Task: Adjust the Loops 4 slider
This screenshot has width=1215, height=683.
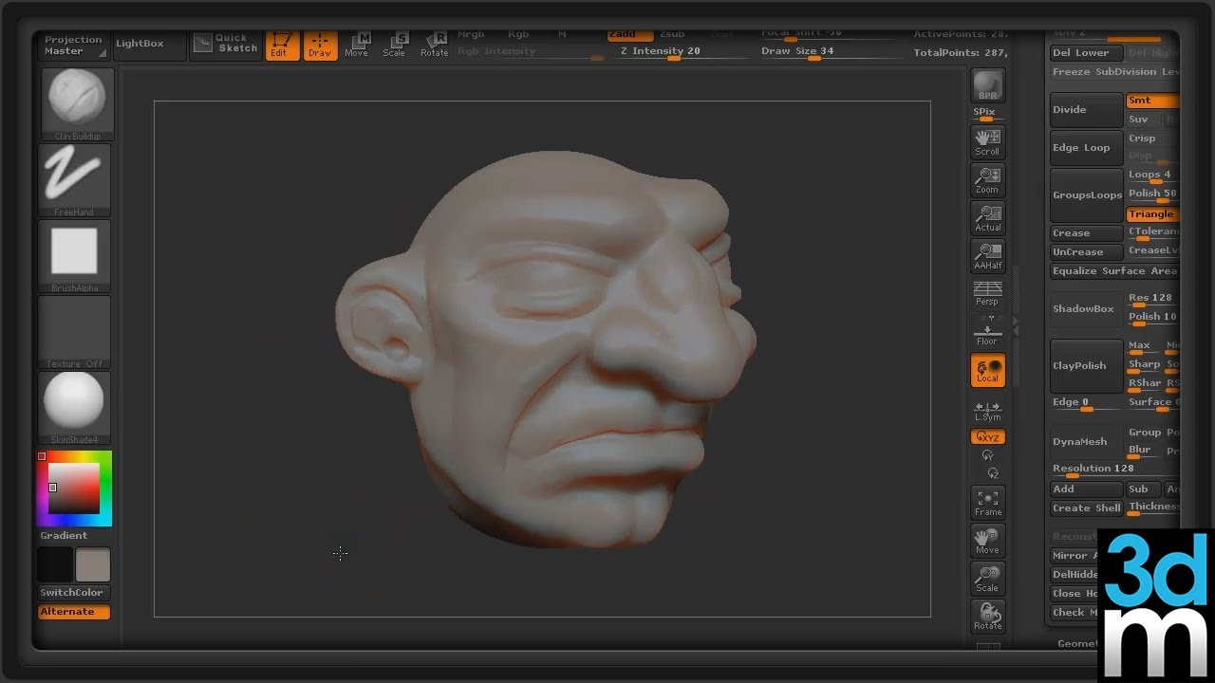Action: coord(1152,175)
